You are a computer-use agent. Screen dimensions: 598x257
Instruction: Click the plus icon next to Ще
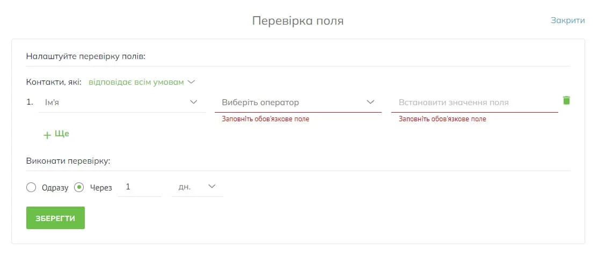pos(47,135)
